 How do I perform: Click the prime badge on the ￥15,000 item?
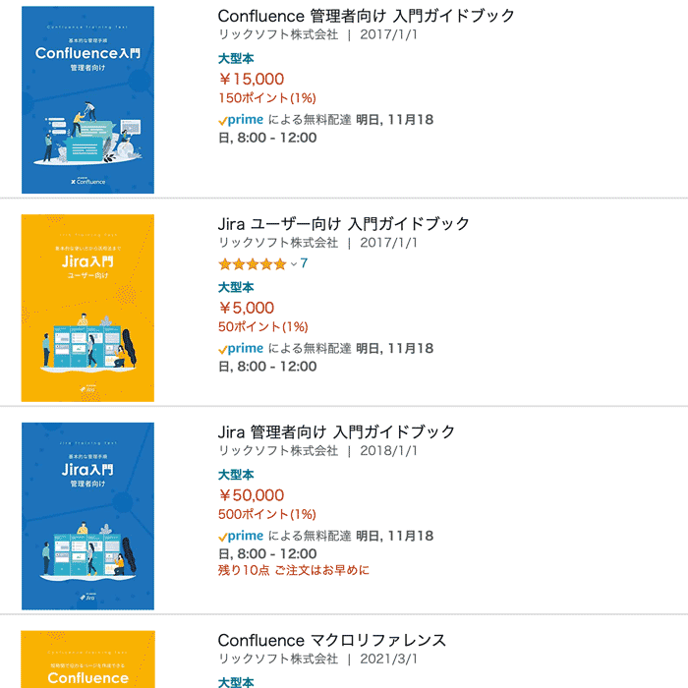pos(241,120)
